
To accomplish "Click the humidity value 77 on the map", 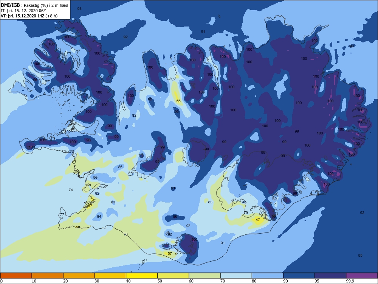I will pos(62,214).
